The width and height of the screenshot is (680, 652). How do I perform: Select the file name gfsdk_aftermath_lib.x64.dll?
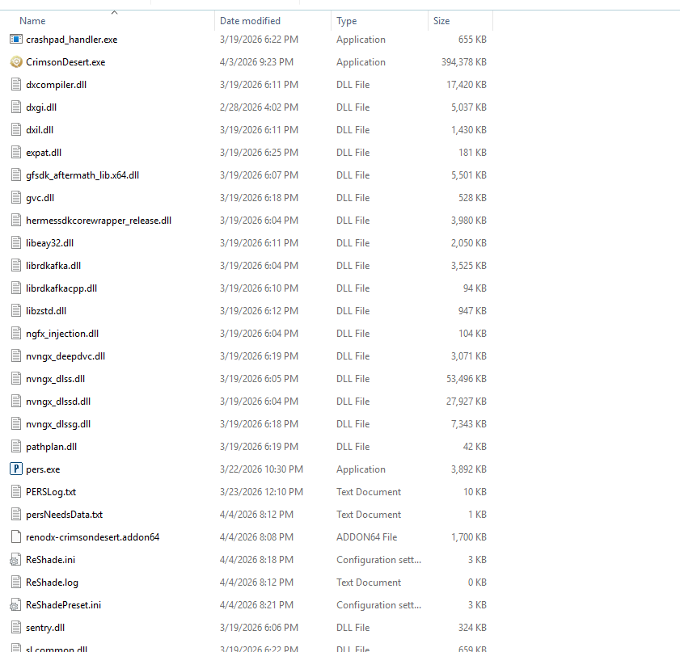tap(82, 175)
